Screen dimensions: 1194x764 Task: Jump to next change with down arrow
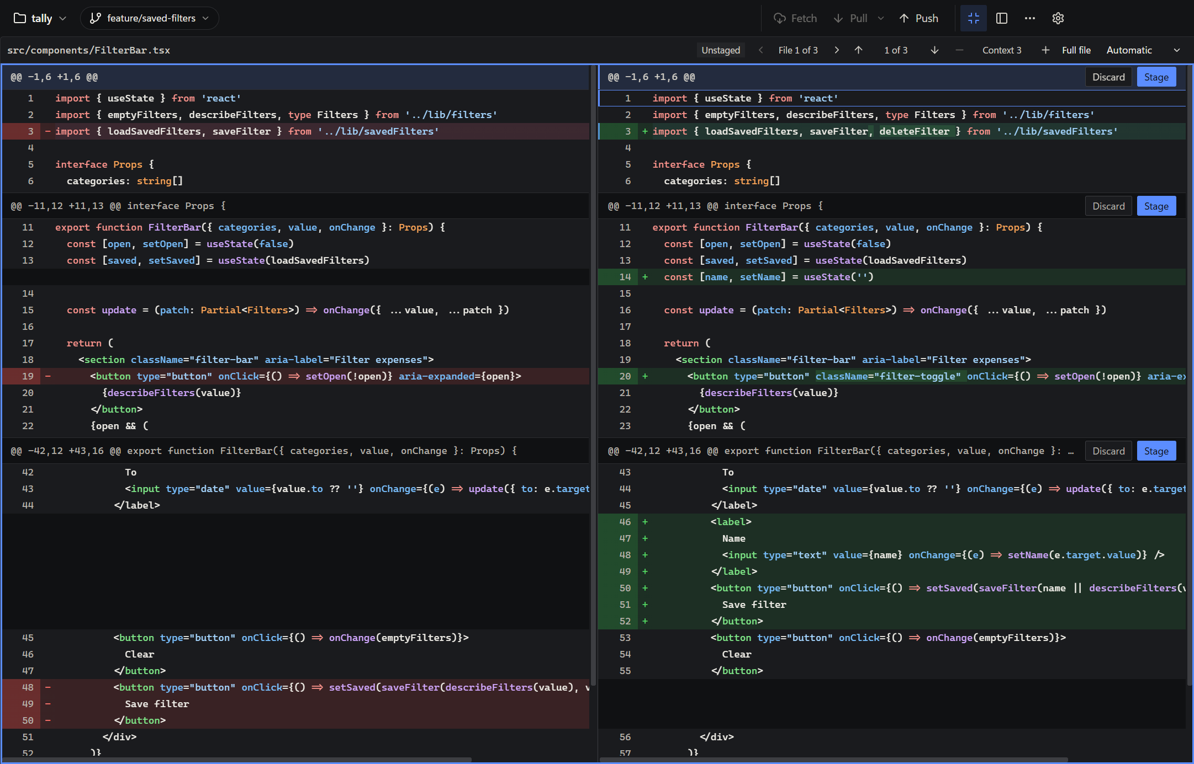pos(934,50)
